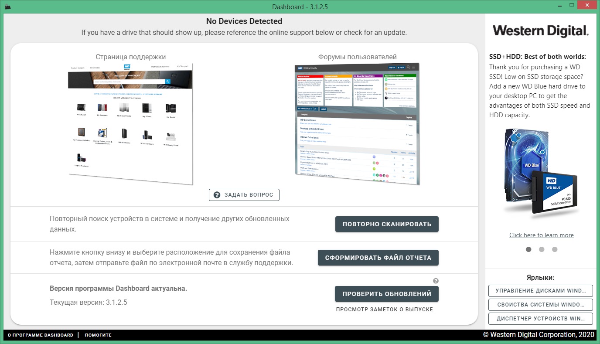
Task: Click the 'Текущая версия: 3.1.2.5' text
Action: click(x=89, y=302)
